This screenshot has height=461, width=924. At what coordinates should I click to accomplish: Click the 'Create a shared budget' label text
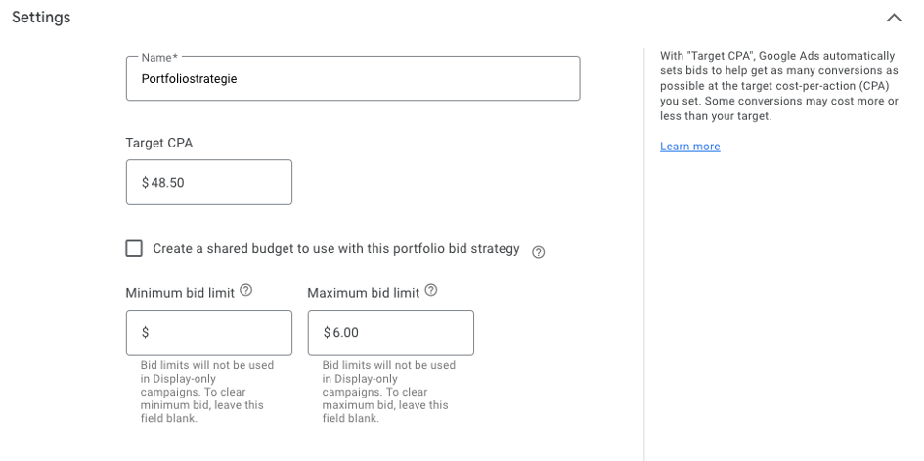click(335, 249)
